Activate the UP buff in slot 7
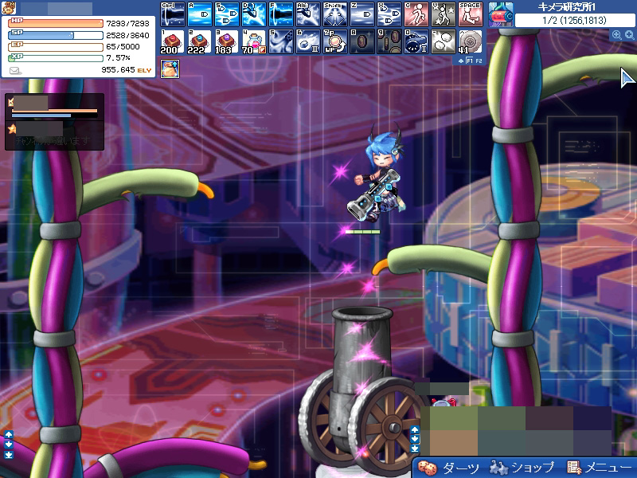 click(335, 41)
